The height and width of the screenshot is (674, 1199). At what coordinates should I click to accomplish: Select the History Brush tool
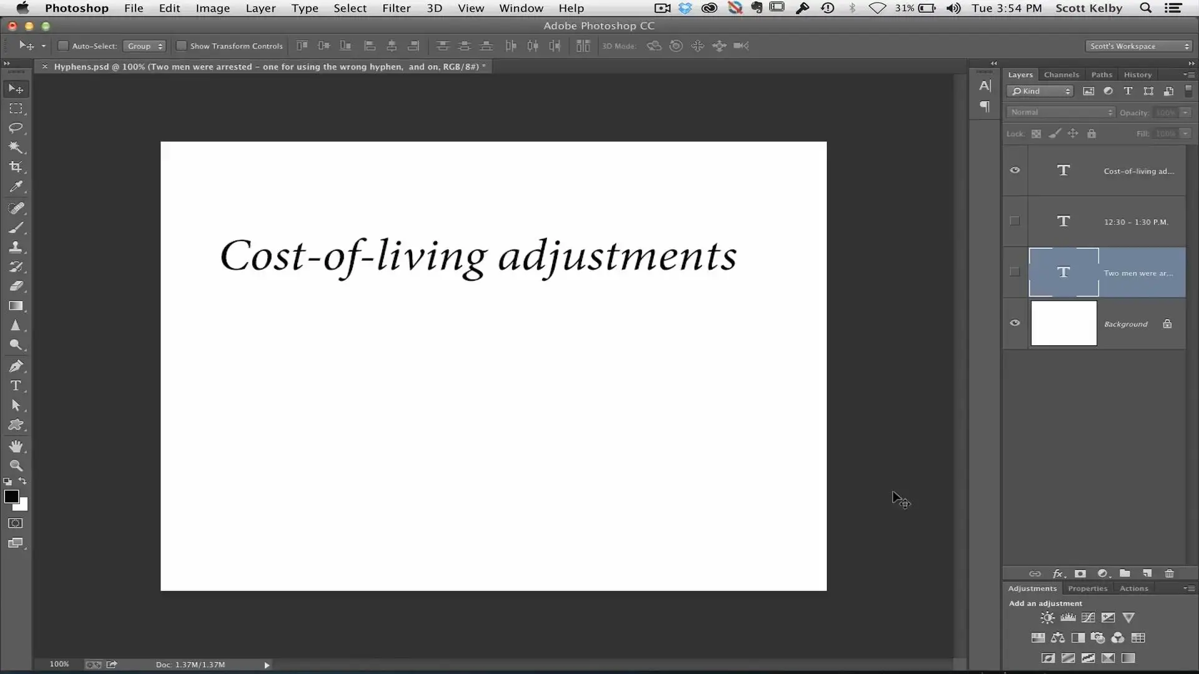click(x=16, y=266)
